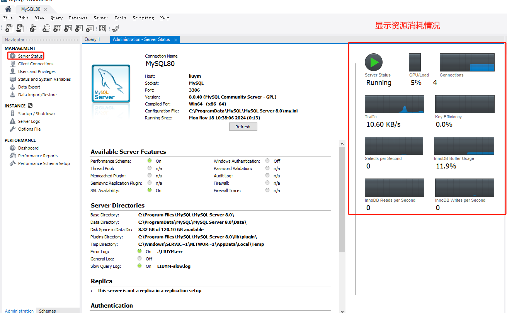Image resolution: width=507 pixels, height=313 pixels.
Task: Click the Performance Schema On indicator
Action: pos(150,161)
